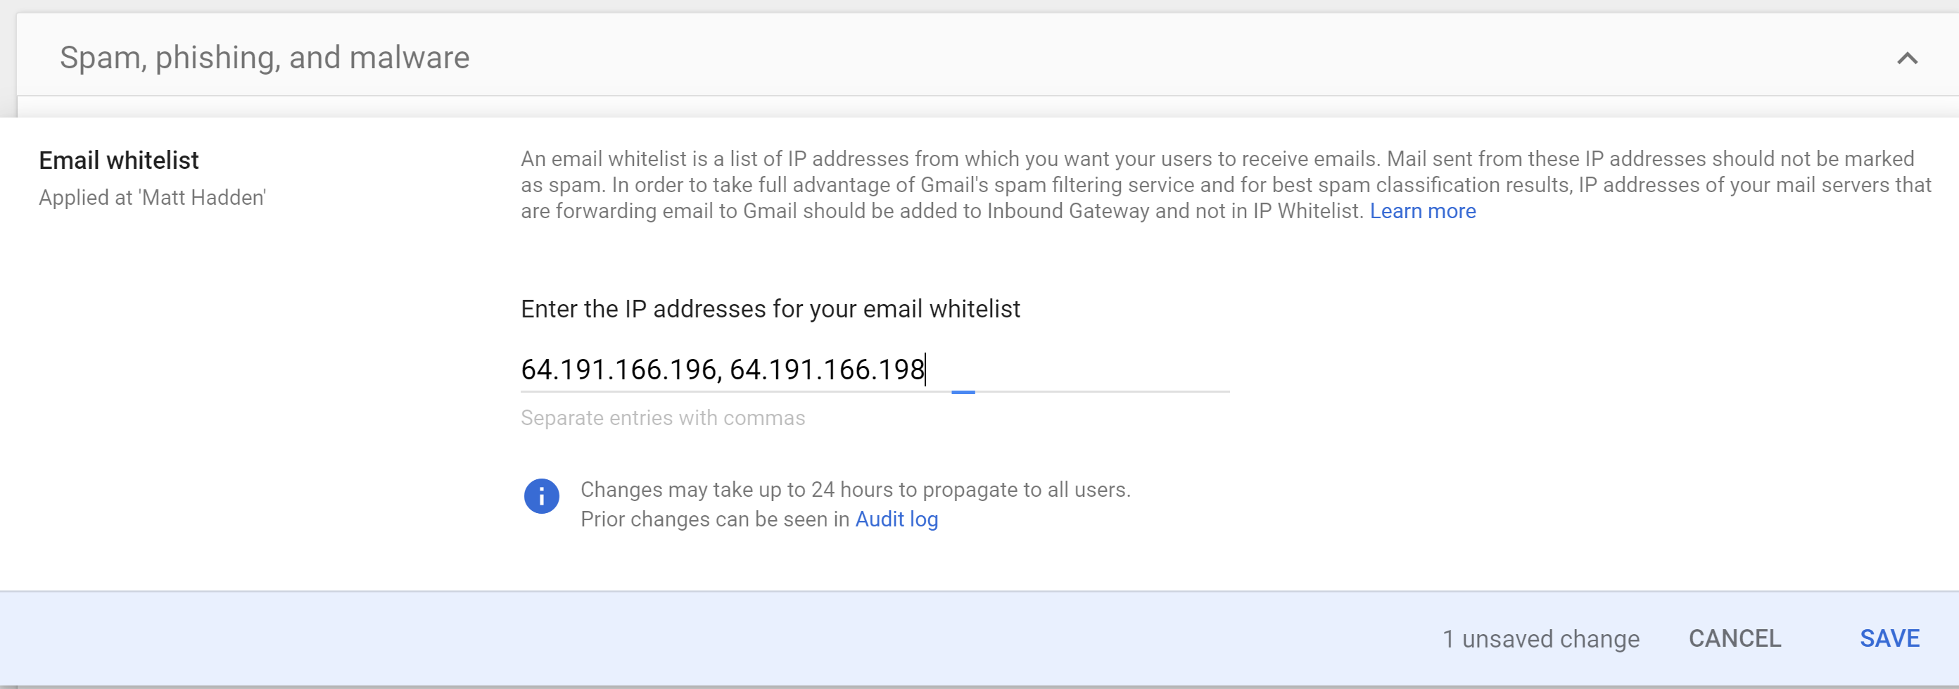Viewport: 1959px width, 689px height.
Task: Place the cursor in the IP 64.191.166.198
Action: (826, 370)
